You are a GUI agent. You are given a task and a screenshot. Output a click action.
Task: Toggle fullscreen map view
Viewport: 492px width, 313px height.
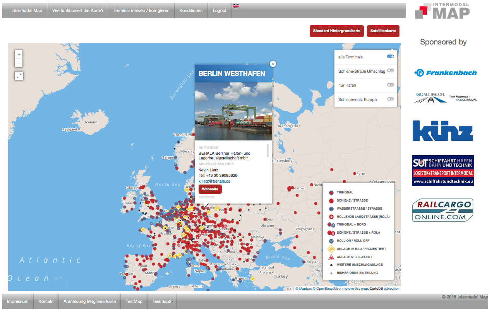[x=19, y=76]
